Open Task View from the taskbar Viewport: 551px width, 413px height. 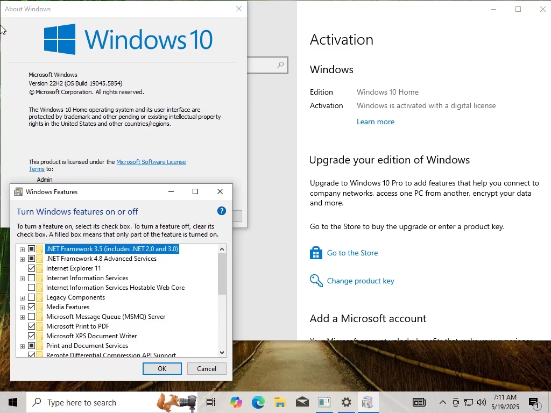(211, 402)
